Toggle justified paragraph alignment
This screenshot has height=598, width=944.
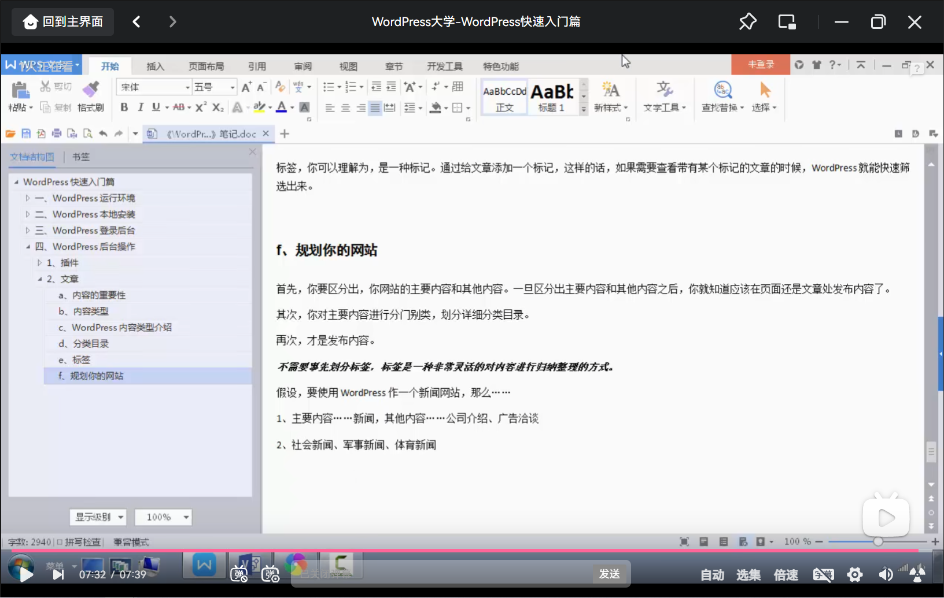tap(375, 107)
